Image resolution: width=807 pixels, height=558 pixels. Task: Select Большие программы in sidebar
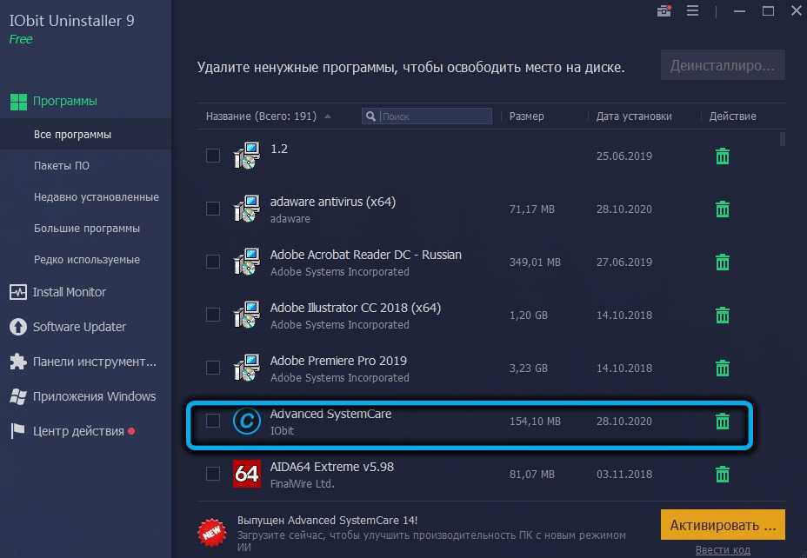[87, 229]
